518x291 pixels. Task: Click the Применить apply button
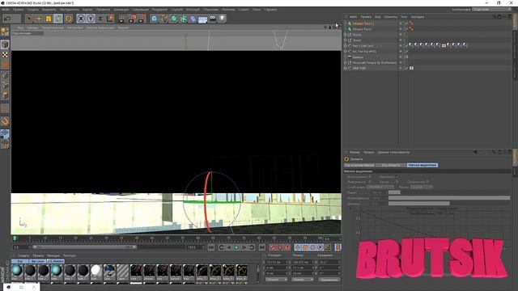[x=329, y=280]
